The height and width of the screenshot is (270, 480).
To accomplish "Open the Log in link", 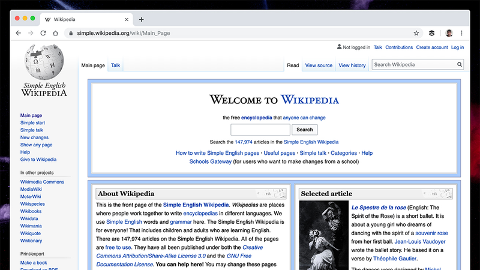I will pyautogui.click(x=457, y=47).
